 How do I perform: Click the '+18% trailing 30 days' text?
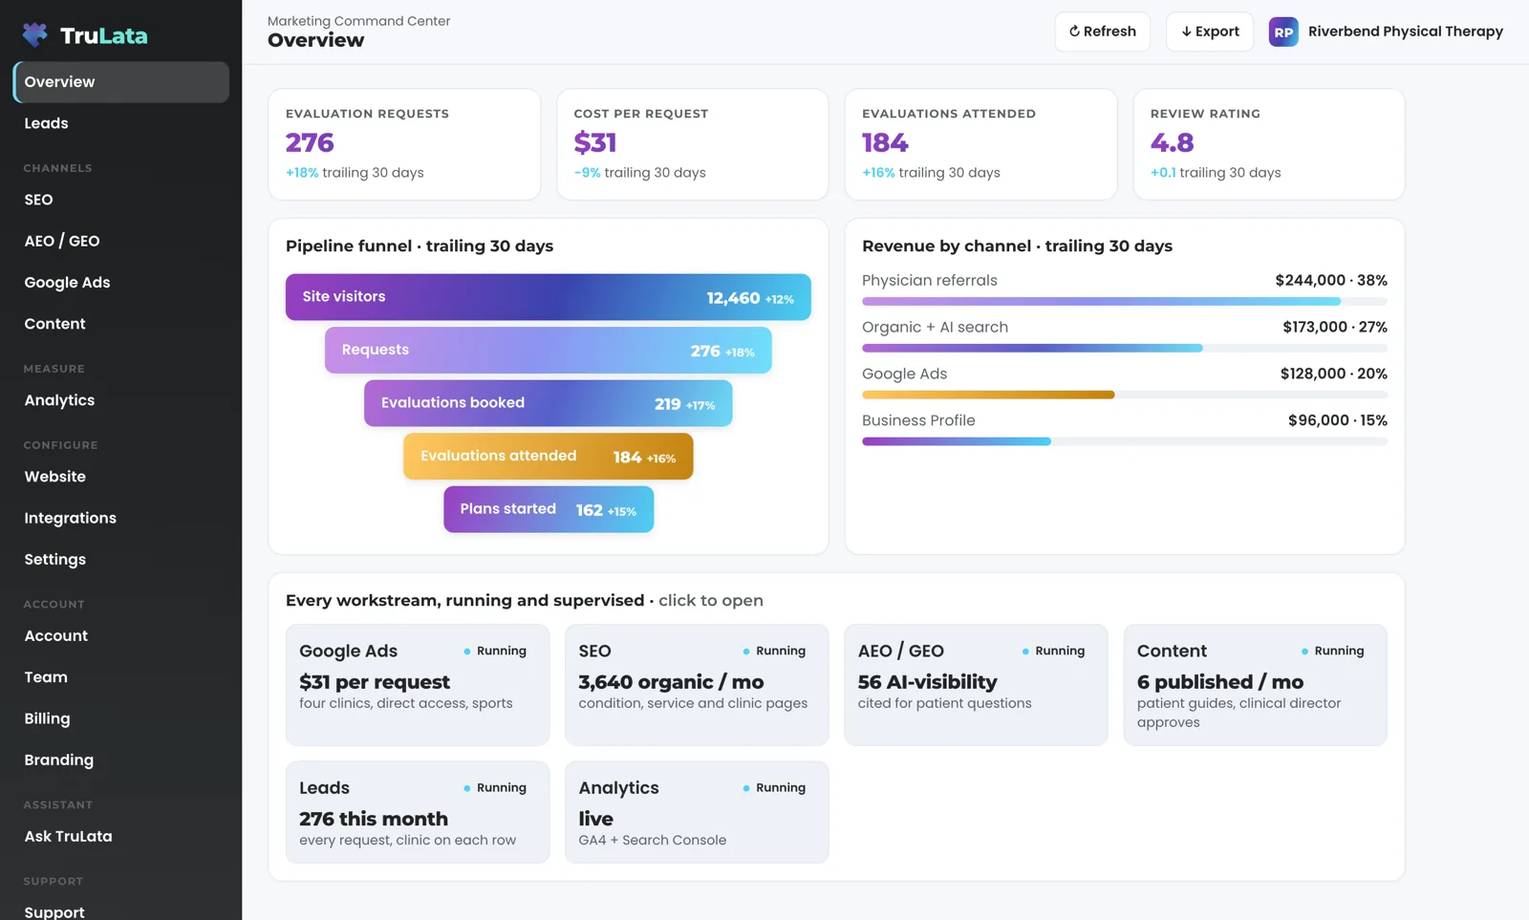click(x=355, y=173)
